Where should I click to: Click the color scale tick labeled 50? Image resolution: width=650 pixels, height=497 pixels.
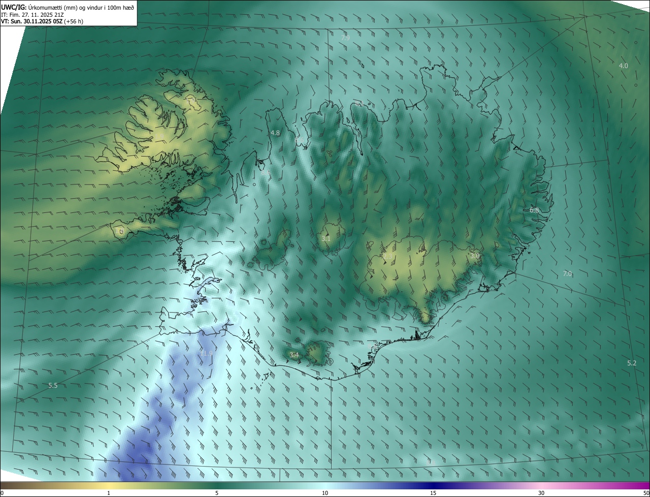pyautogui.click(x=646, y=493)
